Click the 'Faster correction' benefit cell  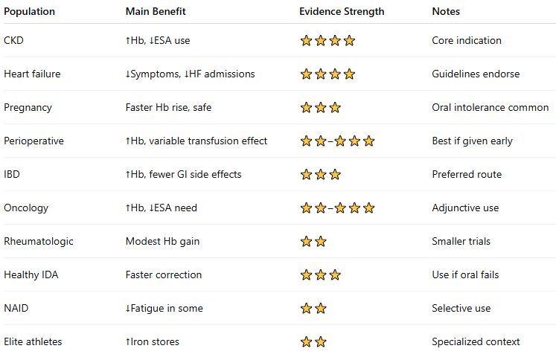pyautogui.click(x=164, y=275)
